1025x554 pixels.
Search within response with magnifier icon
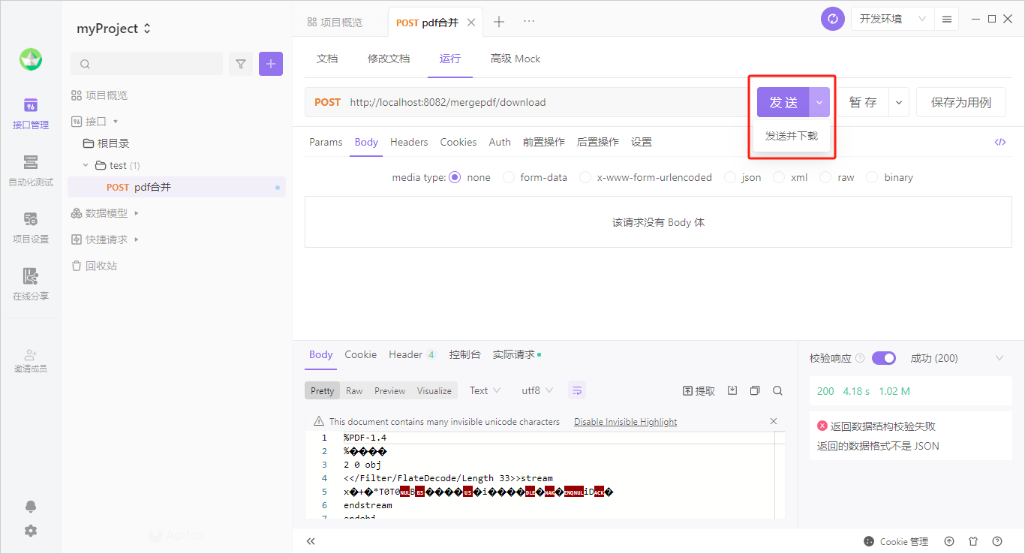click(777, 390)
